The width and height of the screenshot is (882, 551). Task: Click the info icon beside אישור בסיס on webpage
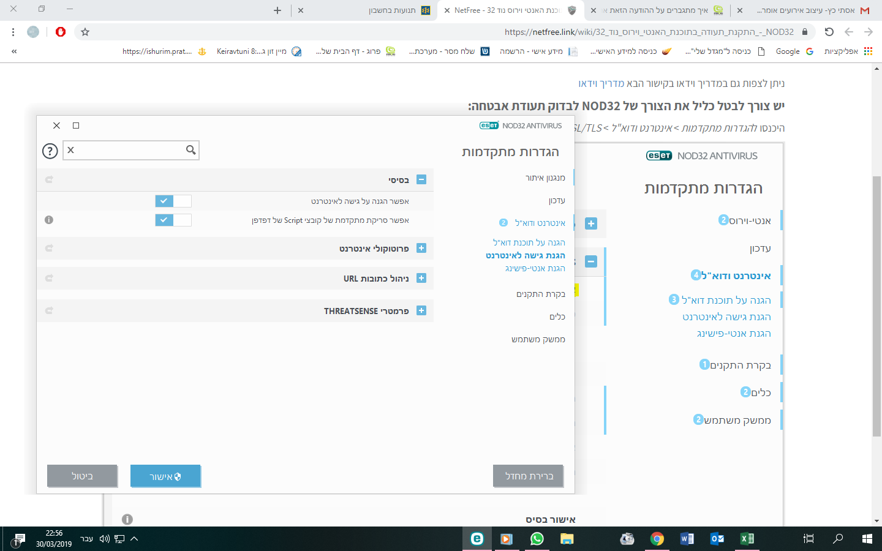tap(127, 519)
